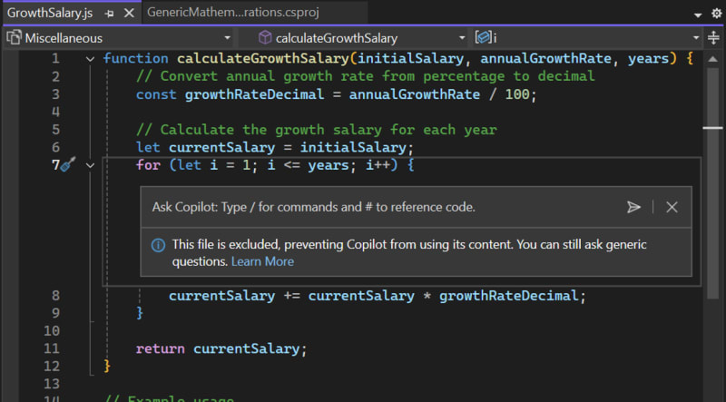The image size is (726, 402).
Task: Type in the Ask Copilot input field
Action: tap(381, 207)
